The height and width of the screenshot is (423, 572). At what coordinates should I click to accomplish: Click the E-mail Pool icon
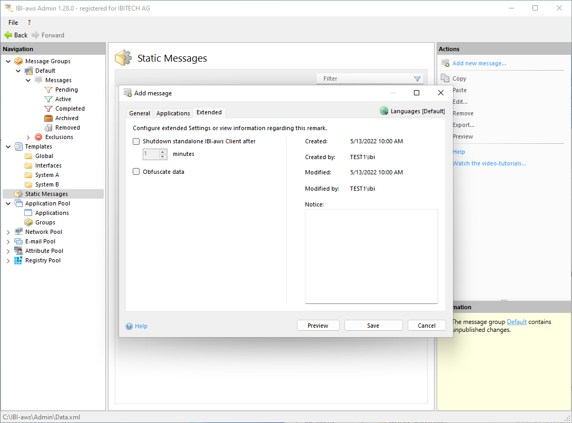18,242
